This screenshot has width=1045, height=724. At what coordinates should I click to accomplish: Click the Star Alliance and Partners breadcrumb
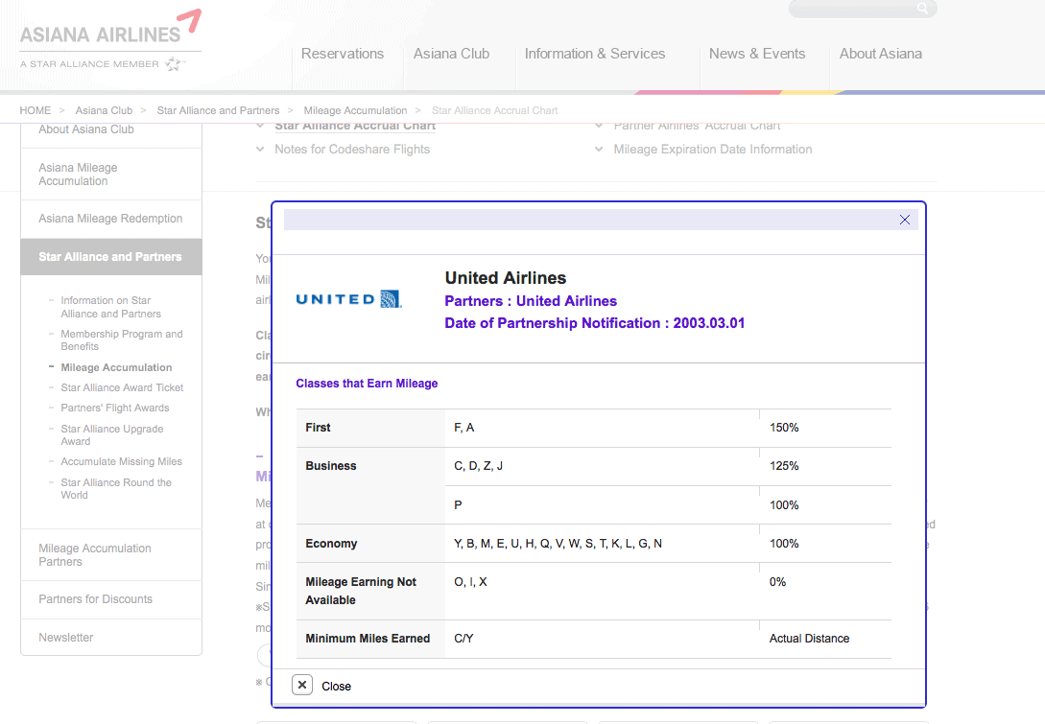[218, 110]
